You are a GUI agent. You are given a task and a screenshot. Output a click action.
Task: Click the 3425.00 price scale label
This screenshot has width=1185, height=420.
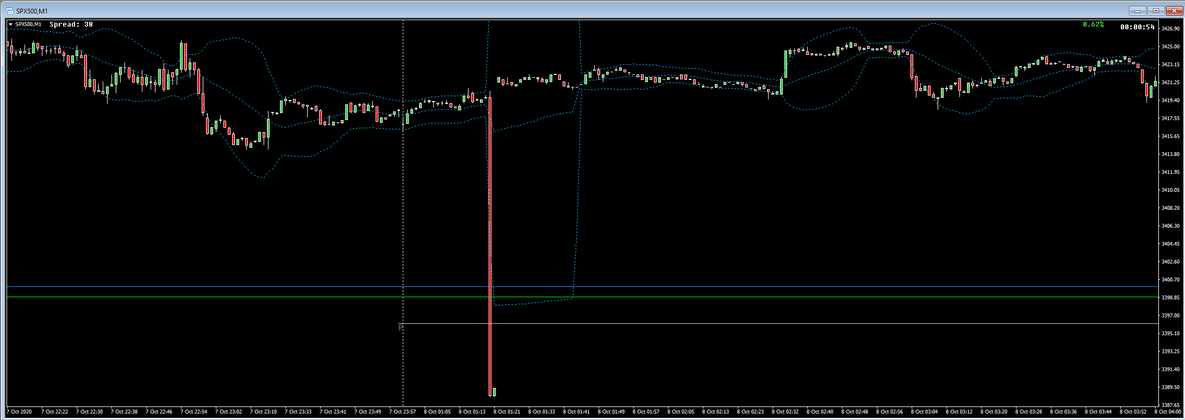click(x=1170, y=47)
